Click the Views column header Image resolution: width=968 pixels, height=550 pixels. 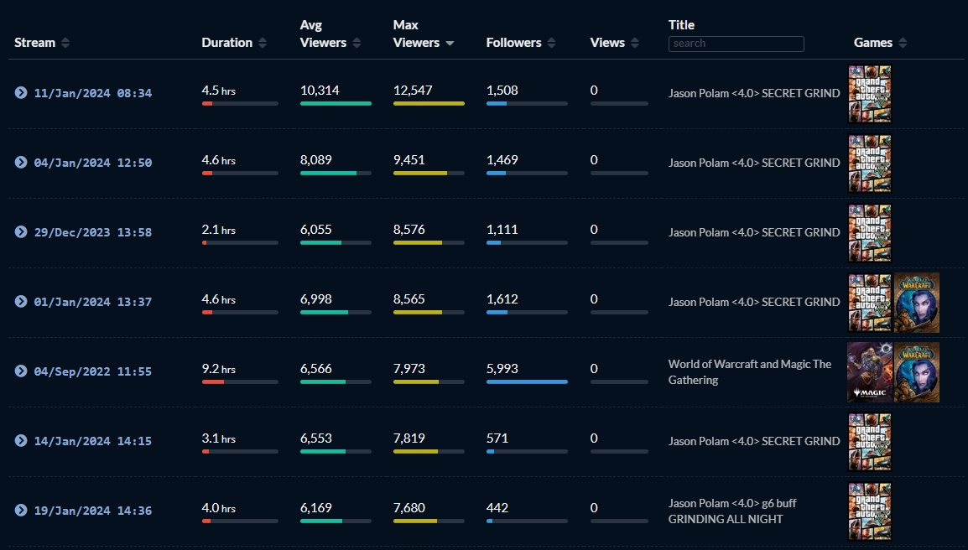[607, 43]
